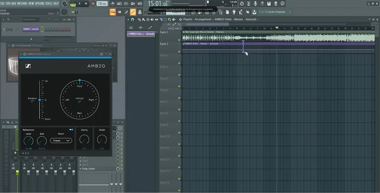Toggle Song/Pattern mode button
The image size is (380, 193).
point(73,4)
